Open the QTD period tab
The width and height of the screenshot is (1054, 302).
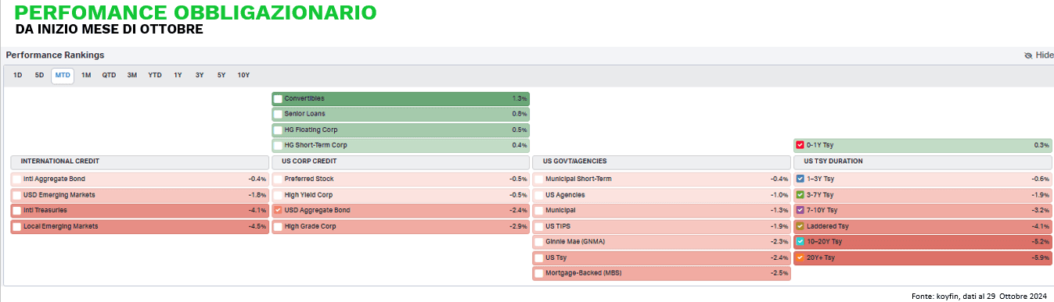(x=109, y=76)
